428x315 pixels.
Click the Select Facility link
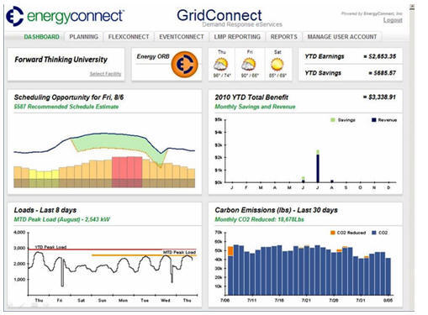pos(105,74)
